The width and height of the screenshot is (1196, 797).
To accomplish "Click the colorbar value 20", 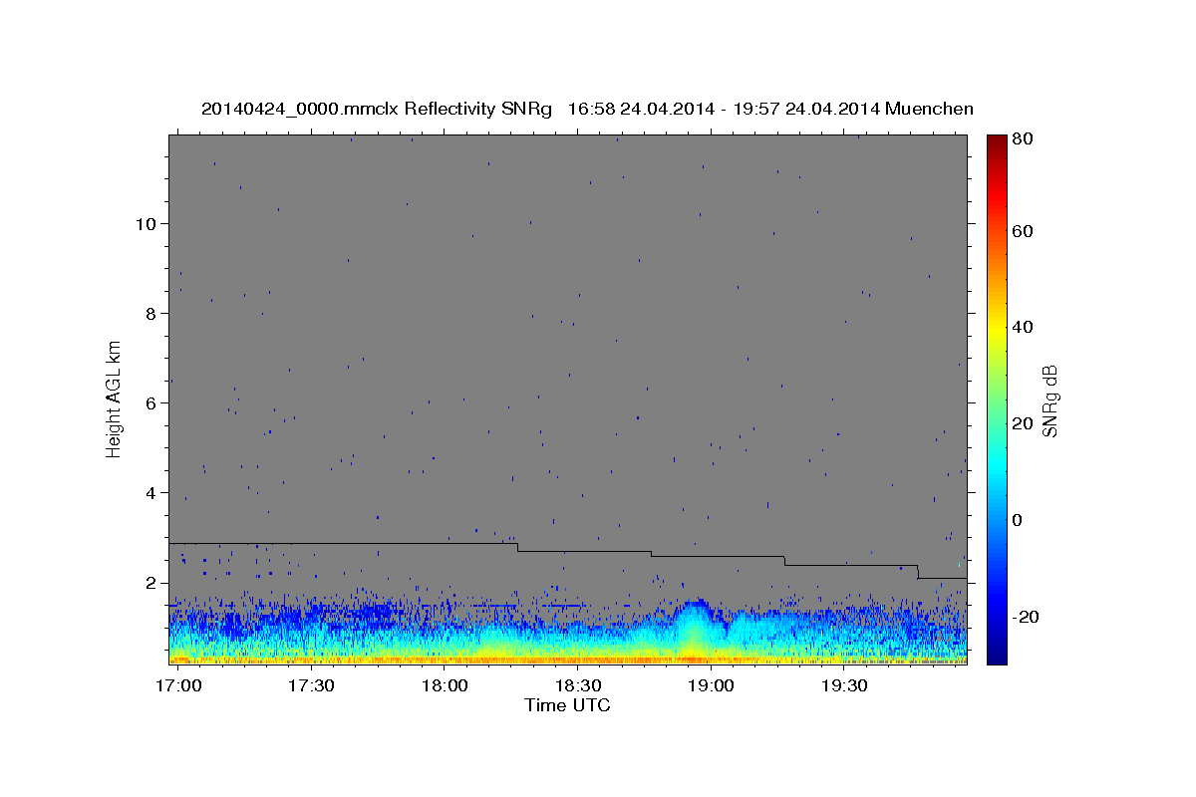I will point(1022,423).
